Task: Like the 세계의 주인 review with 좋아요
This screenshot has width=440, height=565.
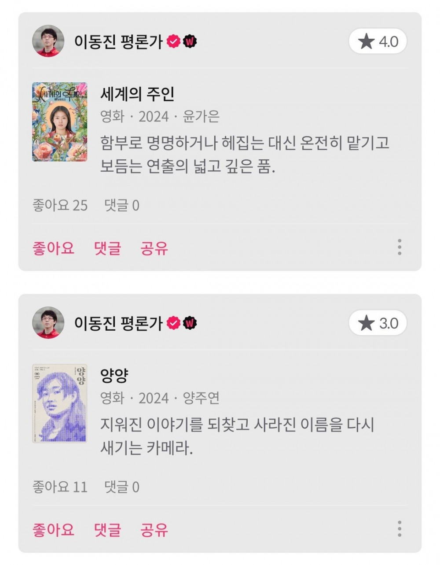Action: (x=53, y=248)
